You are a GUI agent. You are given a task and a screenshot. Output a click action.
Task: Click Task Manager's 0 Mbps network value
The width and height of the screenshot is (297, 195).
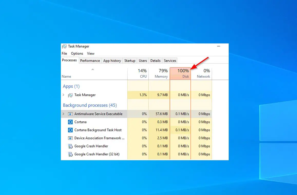(x=204, y=95)
